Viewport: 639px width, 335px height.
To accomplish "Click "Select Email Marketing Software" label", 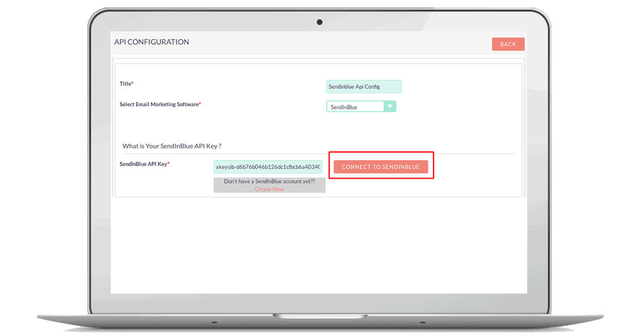I will (160, 104).
